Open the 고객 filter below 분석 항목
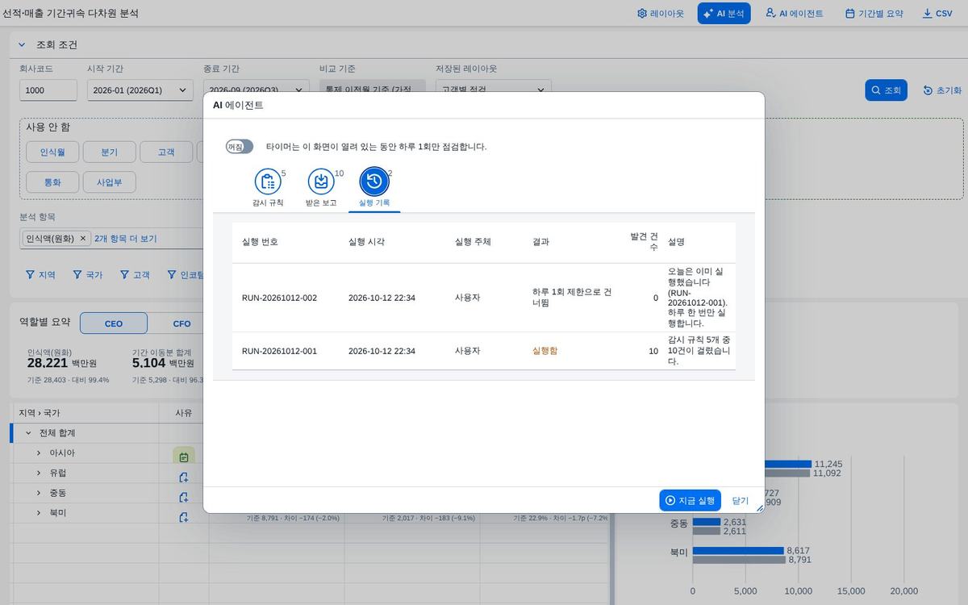 coord(135,275)
